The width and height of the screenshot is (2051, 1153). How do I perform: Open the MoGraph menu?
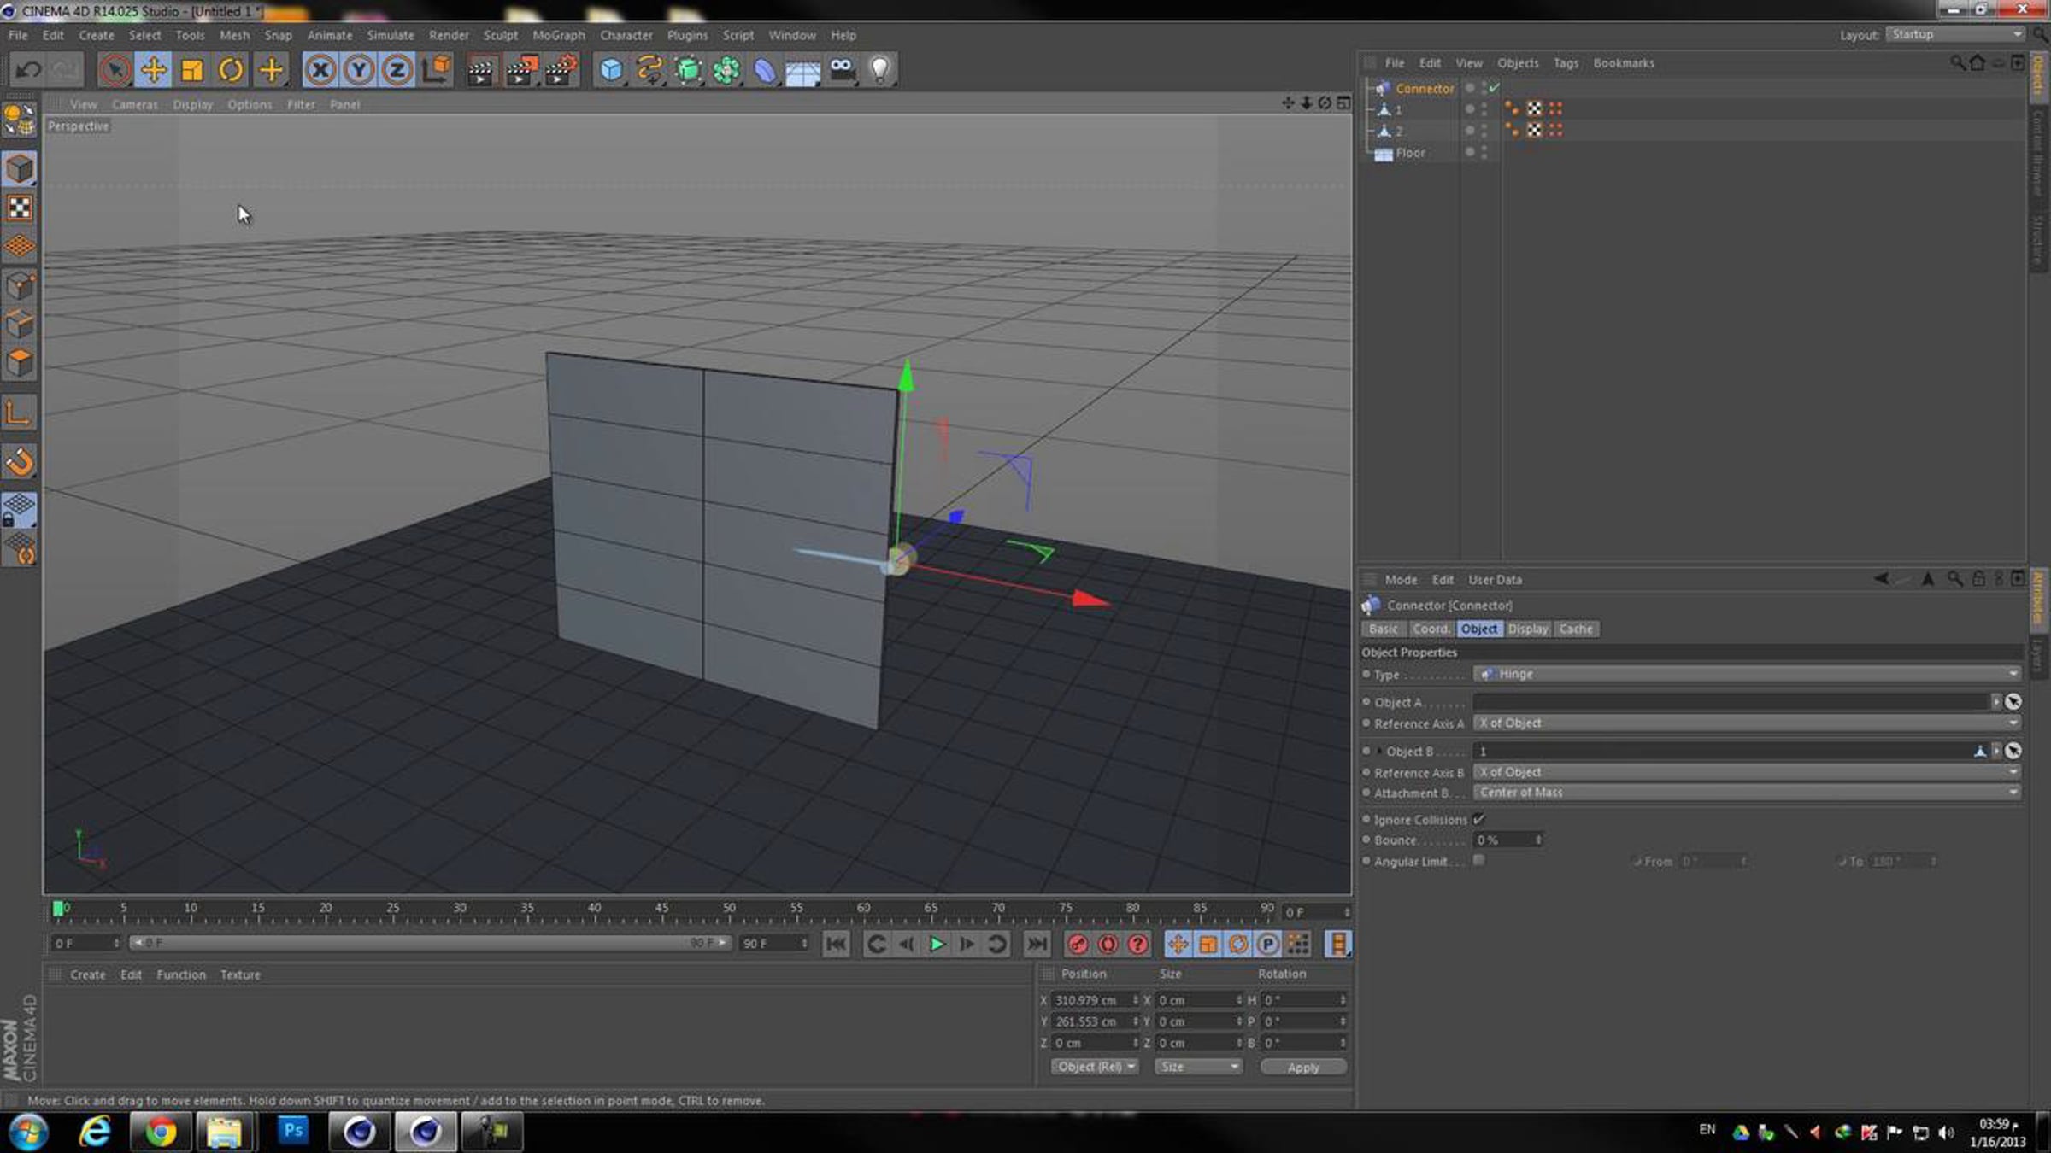(x=559, y=35)
